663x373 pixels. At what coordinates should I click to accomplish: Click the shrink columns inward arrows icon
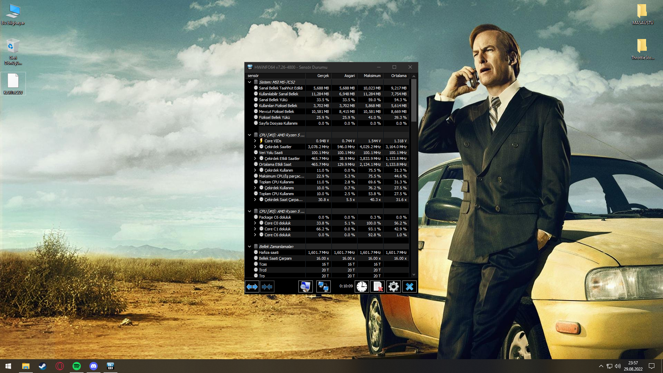[267, 287]
